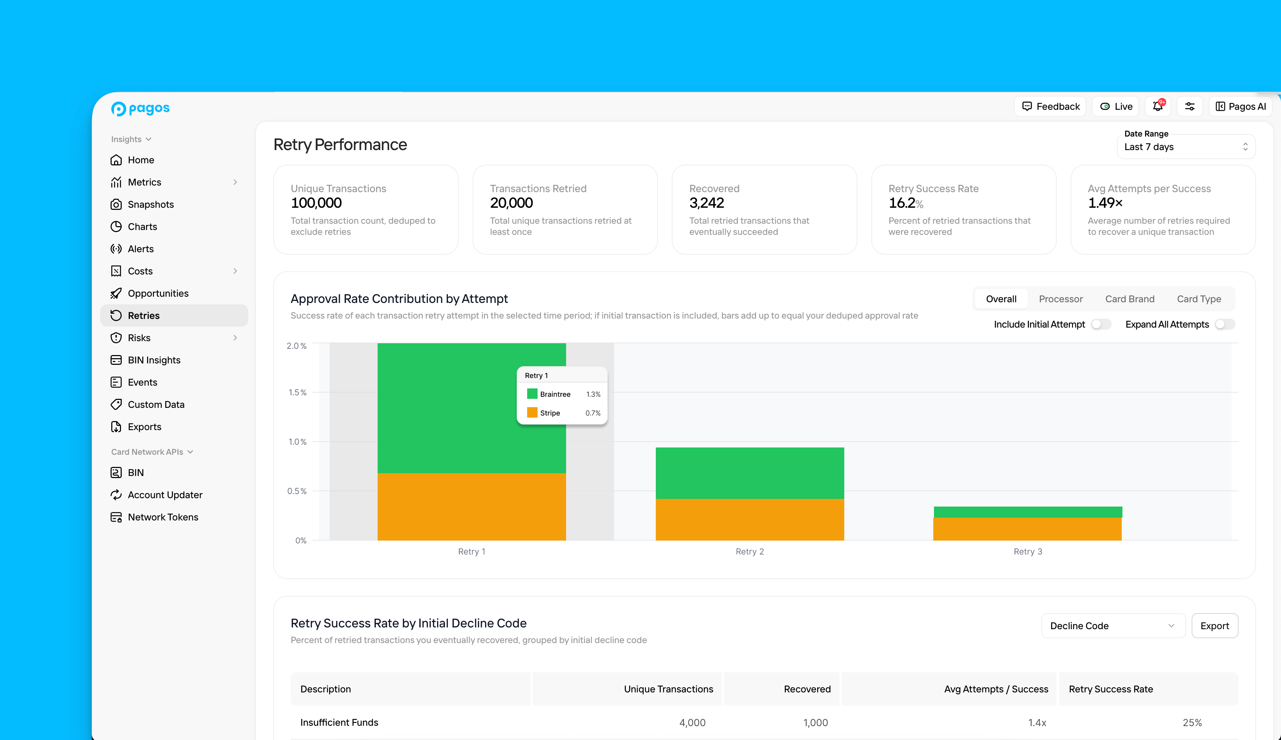Click the Live button label
This screenshot has width=1281, height=740.
pos(1123,107)
